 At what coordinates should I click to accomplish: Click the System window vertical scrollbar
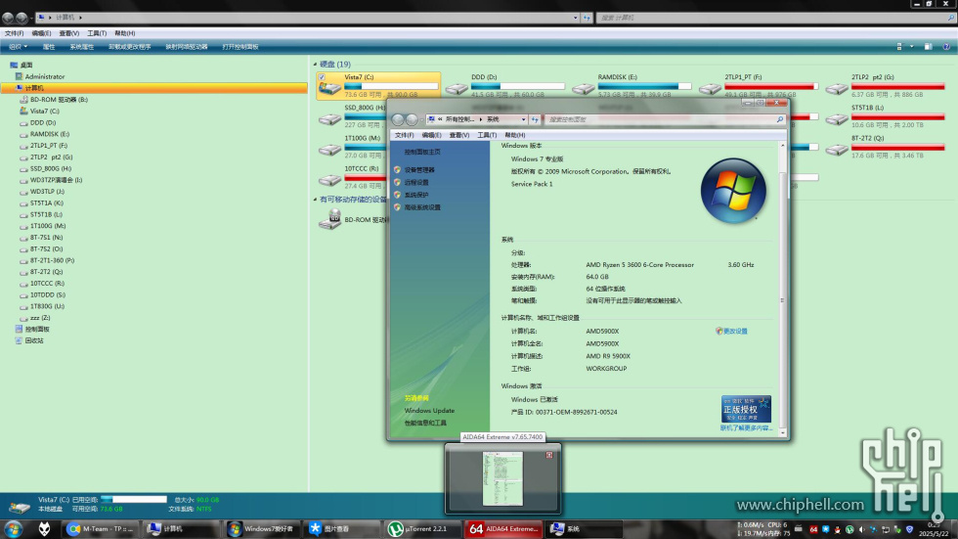pyautogui.click(x=782, y=291)
